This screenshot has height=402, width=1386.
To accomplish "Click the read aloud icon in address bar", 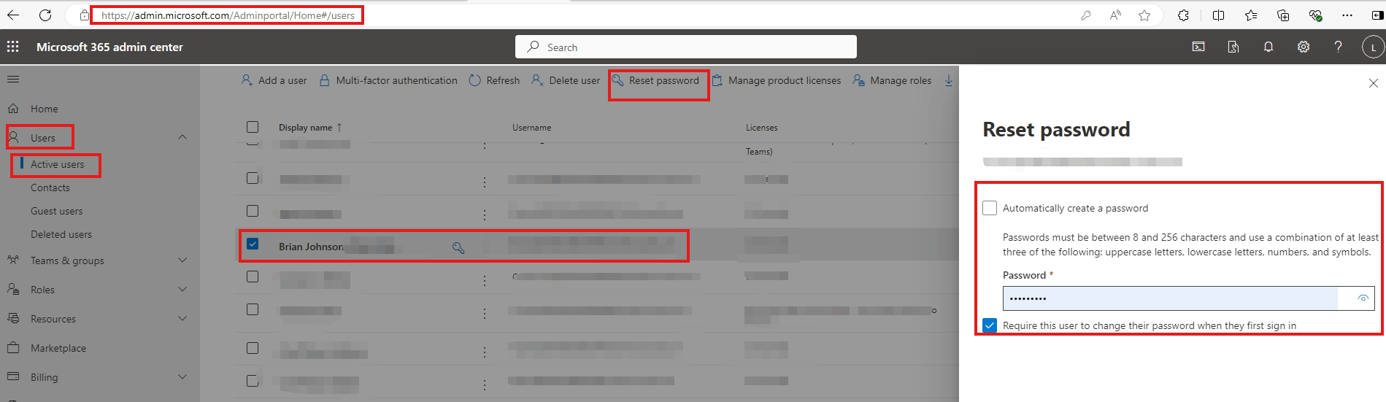I will click(1115, 15).
